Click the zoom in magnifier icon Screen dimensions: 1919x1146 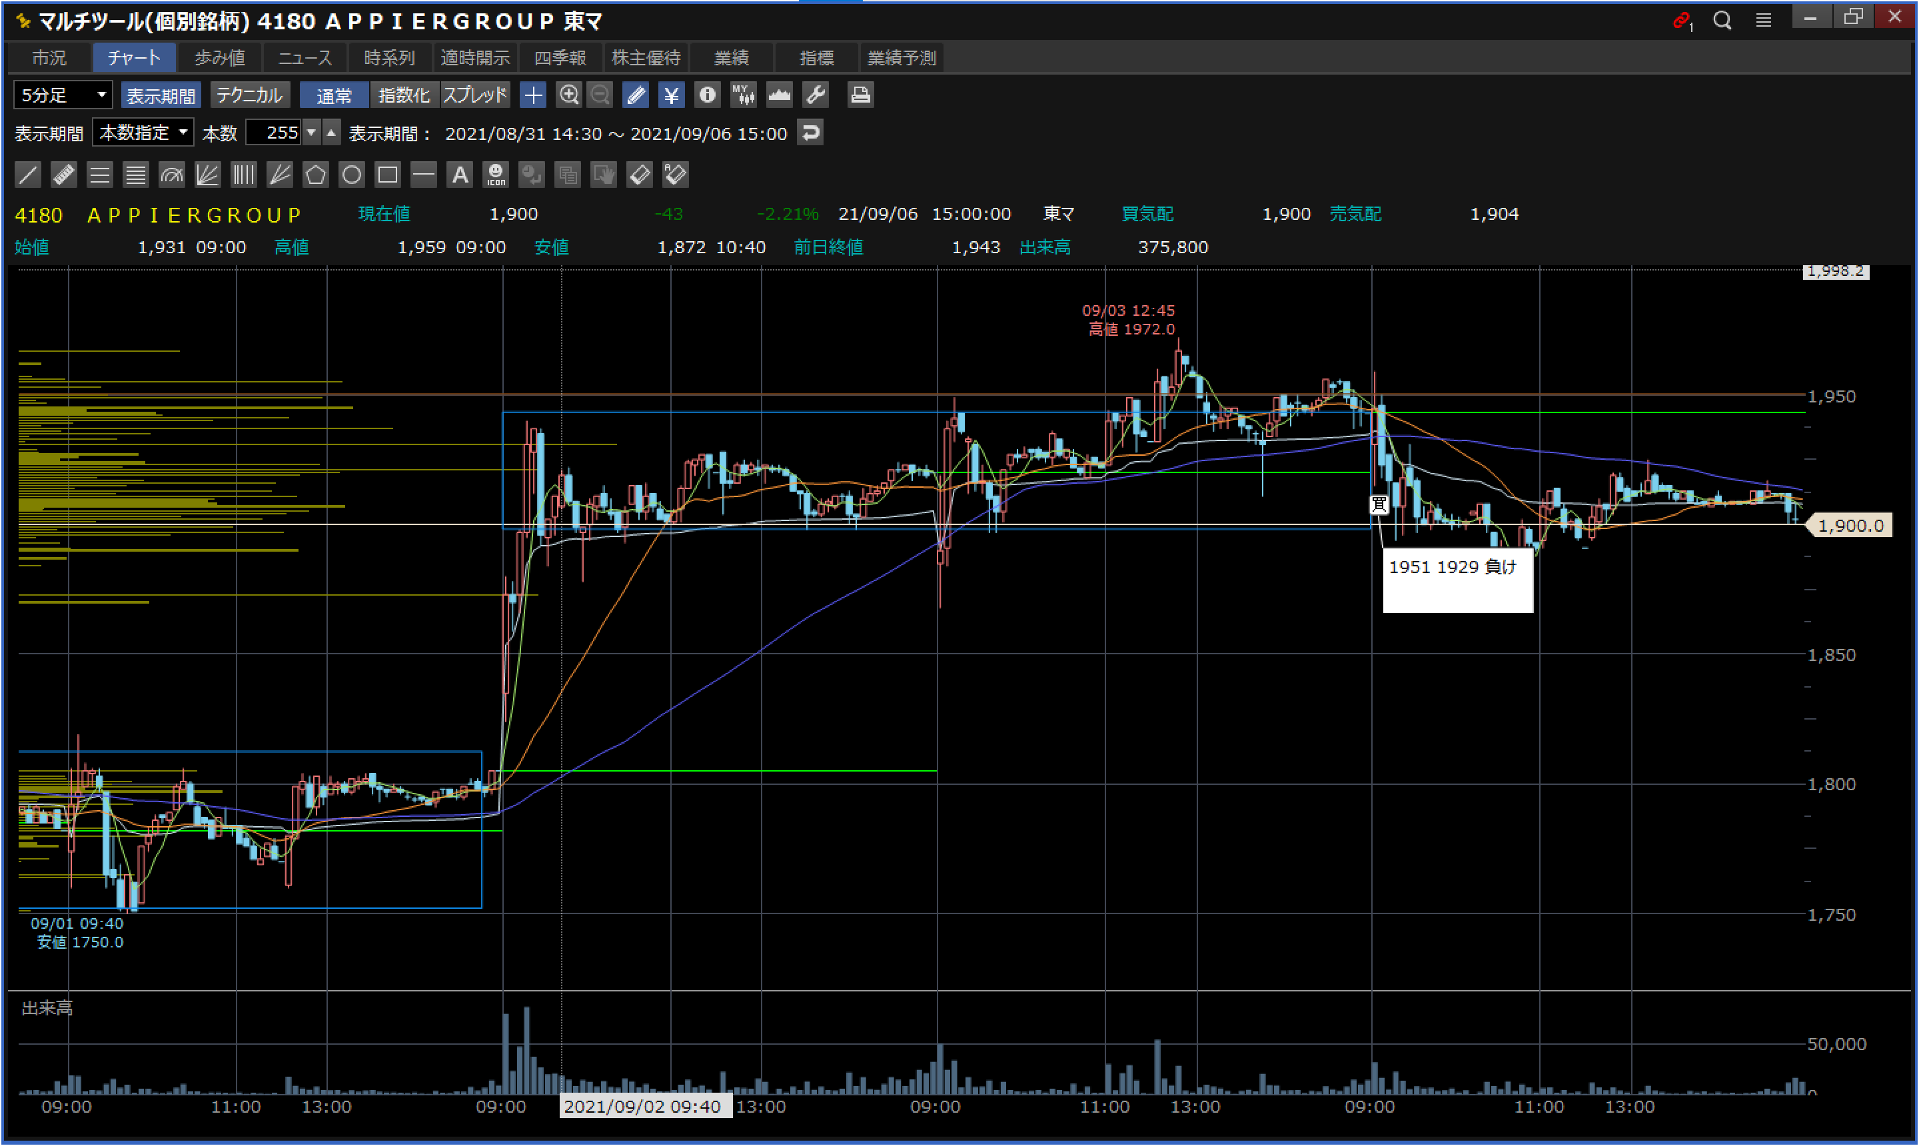tap(568, 95)
